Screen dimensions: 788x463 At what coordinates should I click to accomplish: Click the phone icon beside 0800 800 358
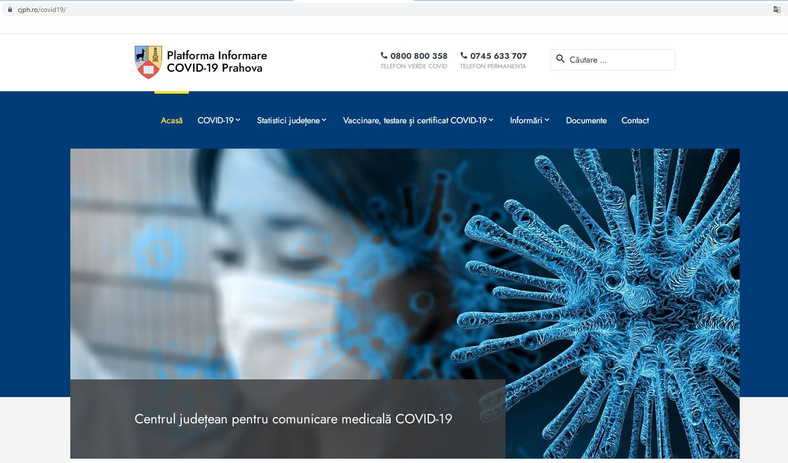(384, 55)
